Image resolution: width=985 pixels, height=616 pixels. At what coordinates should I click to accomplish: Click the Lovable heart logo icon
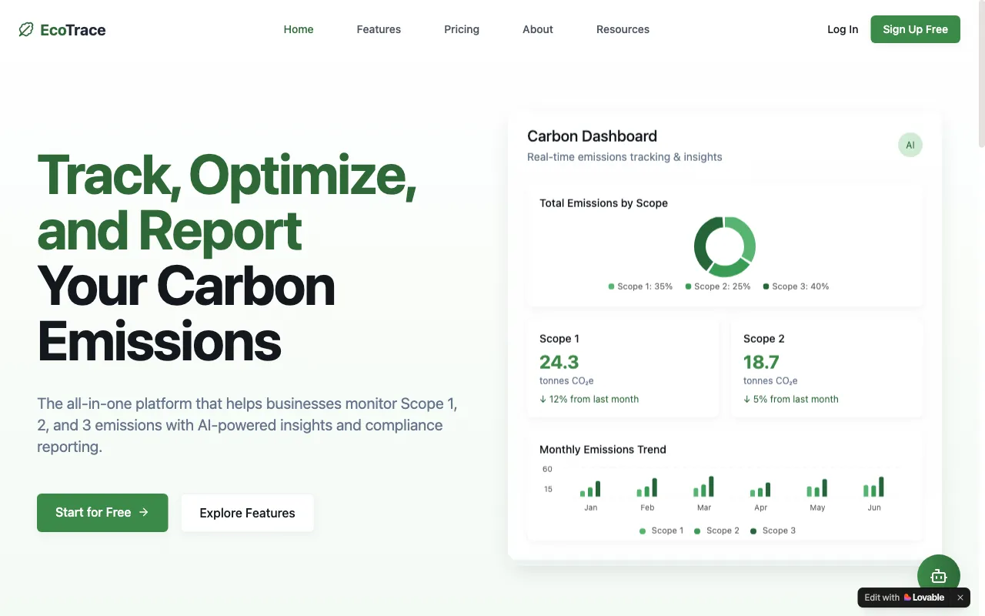click(x=907, y=598)
